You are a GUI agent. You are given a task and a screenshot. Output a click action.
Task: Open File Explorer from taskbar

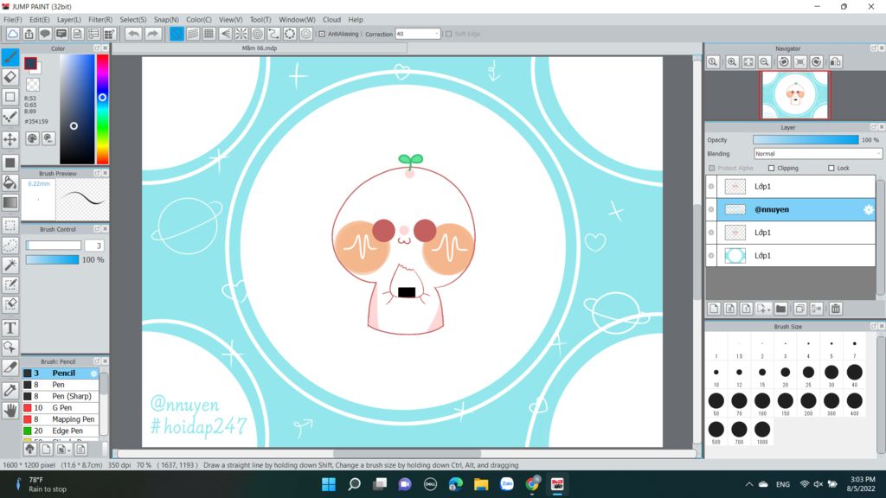481,484
